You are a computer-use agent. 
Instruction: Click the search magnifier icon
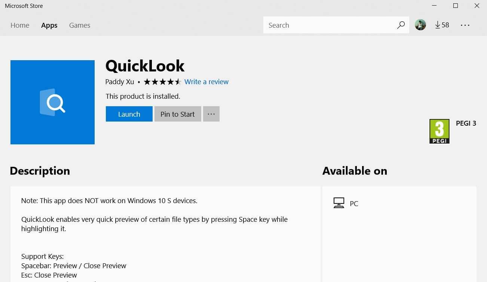pos(401,25)
